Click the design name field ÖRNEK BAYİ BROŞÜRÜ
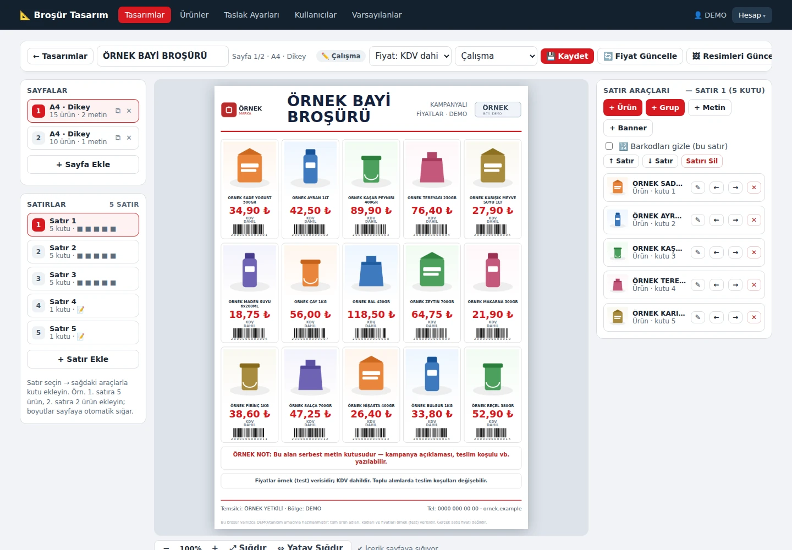The height and width of the screenshot is (550, 792). [x=163, y=56]
